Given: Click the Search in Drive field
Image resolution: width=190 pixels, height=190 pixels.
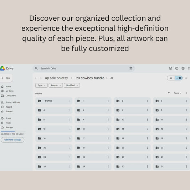Looking at the screenshot, I should tap(84, 68).
